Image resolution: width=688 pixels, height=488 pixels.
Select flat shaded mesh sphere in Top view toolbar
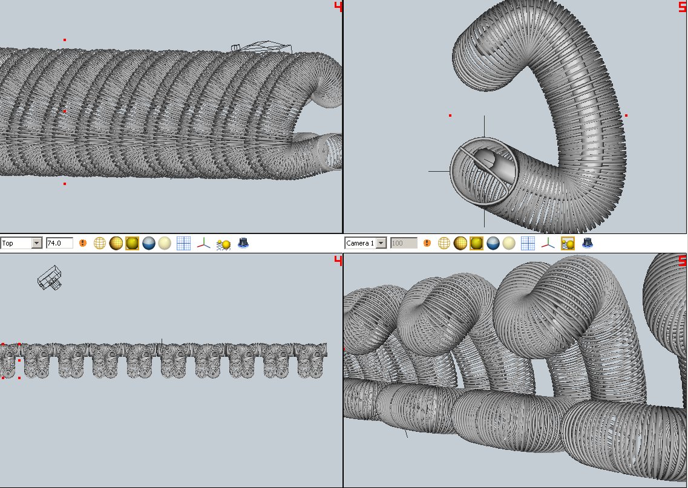(x=116, y=243)
